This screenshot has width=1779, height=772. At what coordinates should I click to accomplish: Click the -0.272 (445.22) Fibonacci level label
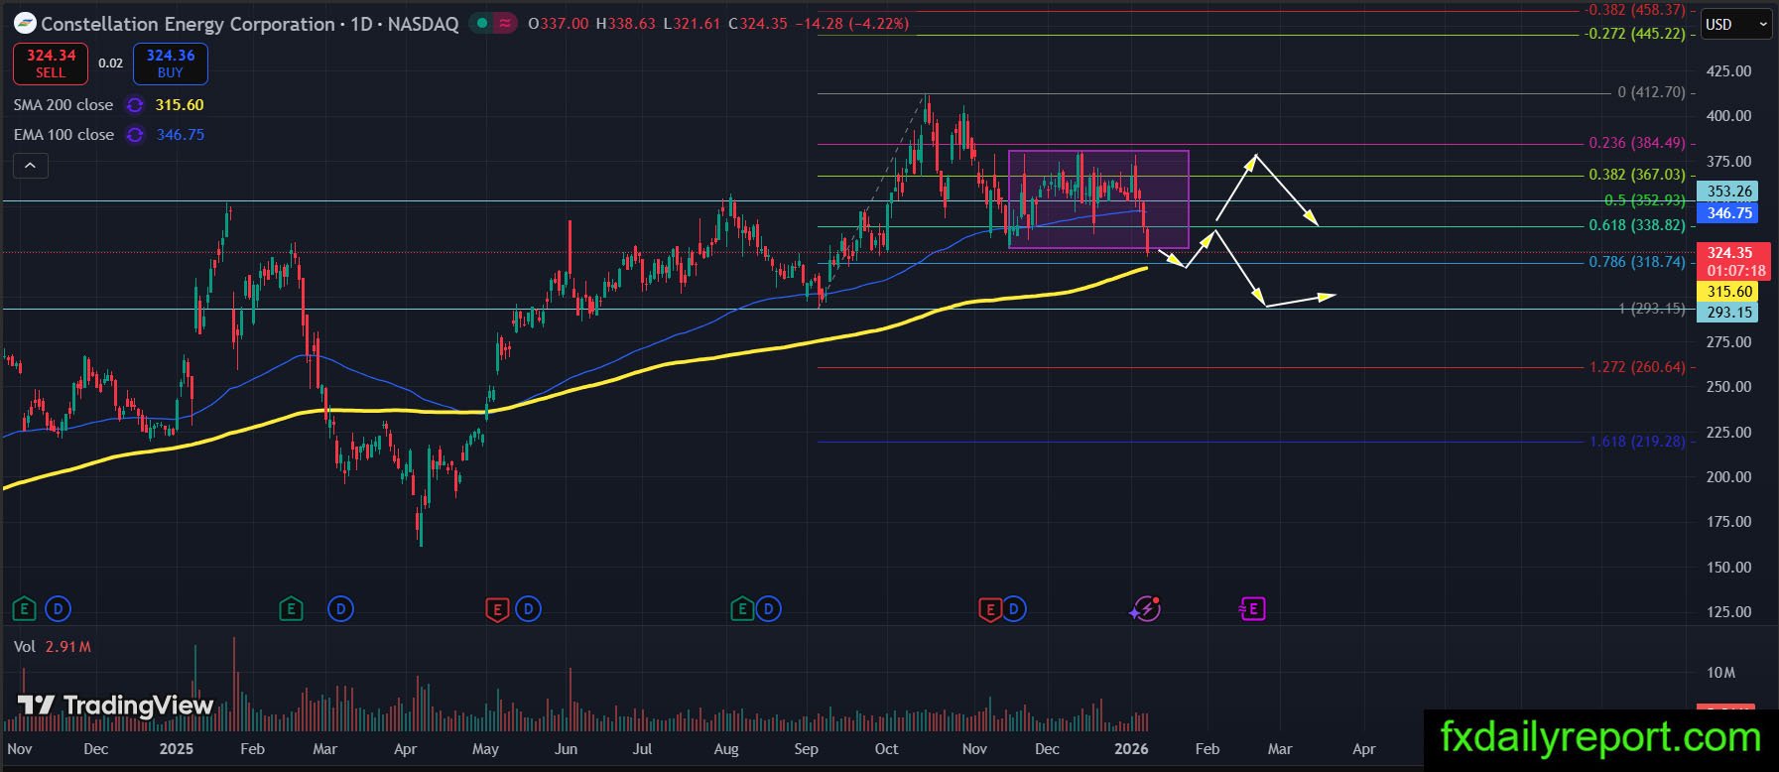click(x=1635, y=34)
